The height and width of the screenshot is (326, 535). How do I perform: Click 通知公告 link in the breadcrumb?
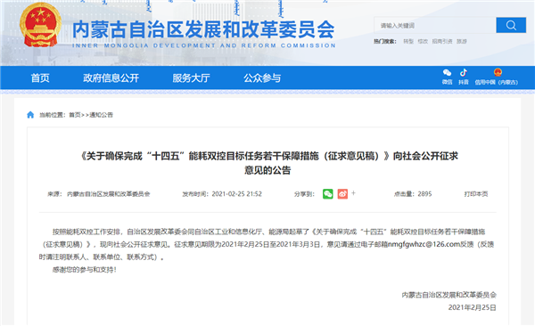tap(101, 115)
